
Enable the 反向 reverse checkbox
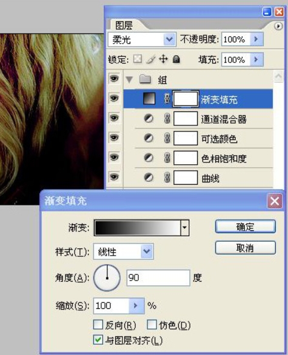point(98,325)
